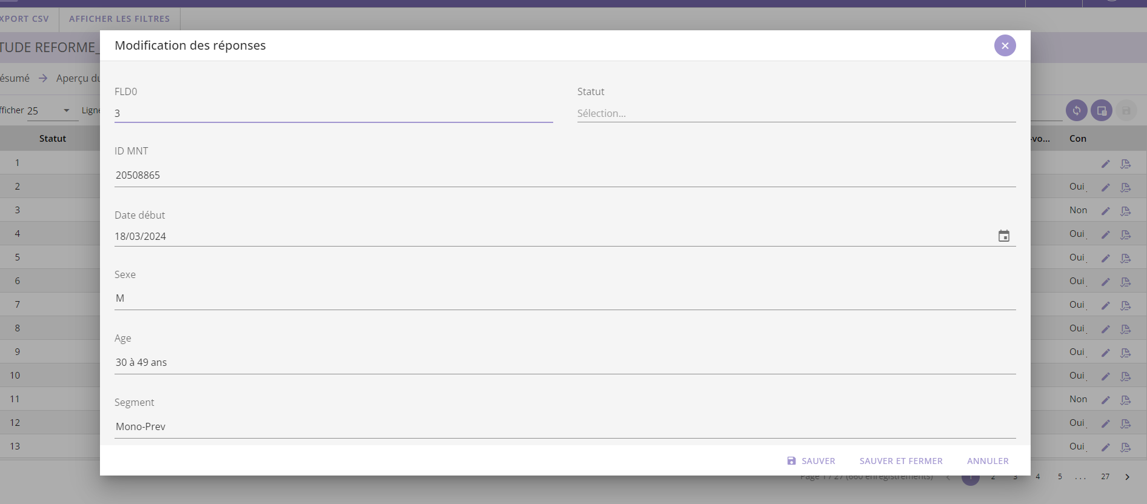The image size is (1147, 504).
Task: Click the ANNULER button
Action: [988, 461]
